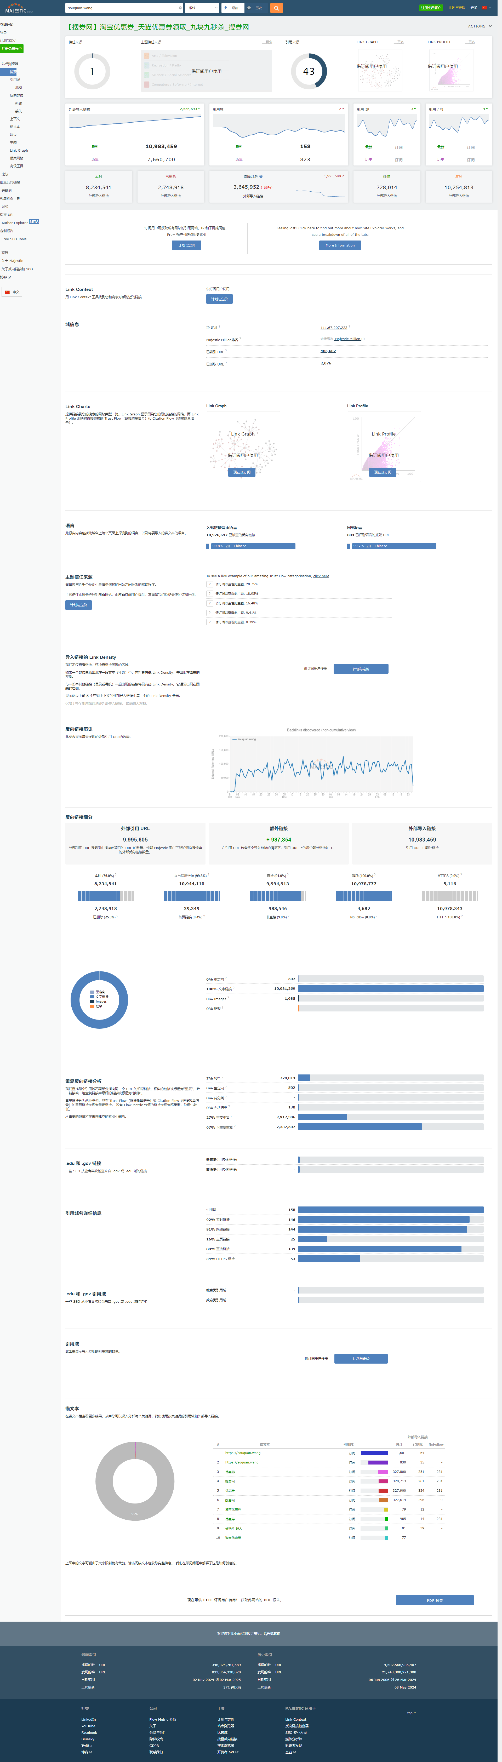The width and height of the screenshot is (502, 1762).
Task: Click the lightning Fresh index icon
Action: click(x=226, y=8)
